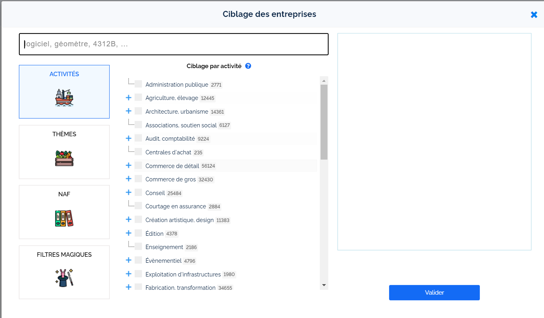Expand the Agriculture, élevage category
Viewport: 544px width, 318px height.
[129, 98]
